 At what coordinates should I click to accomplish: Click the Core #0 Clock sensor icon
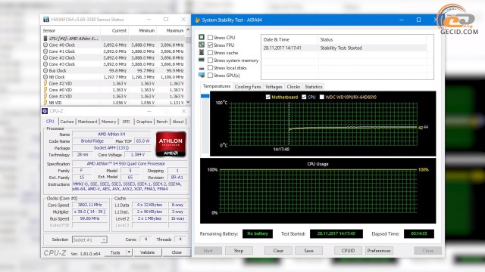tap(45, 45)
